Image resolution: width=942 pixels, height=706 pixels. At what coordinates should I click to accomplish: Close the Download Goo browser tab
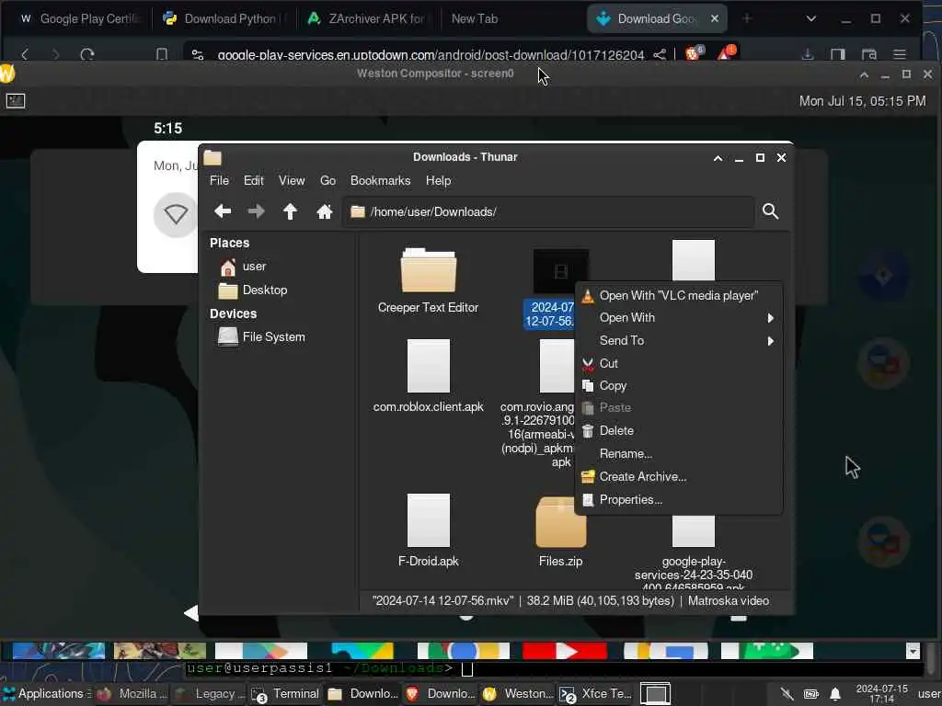click(x=714, y=18)
